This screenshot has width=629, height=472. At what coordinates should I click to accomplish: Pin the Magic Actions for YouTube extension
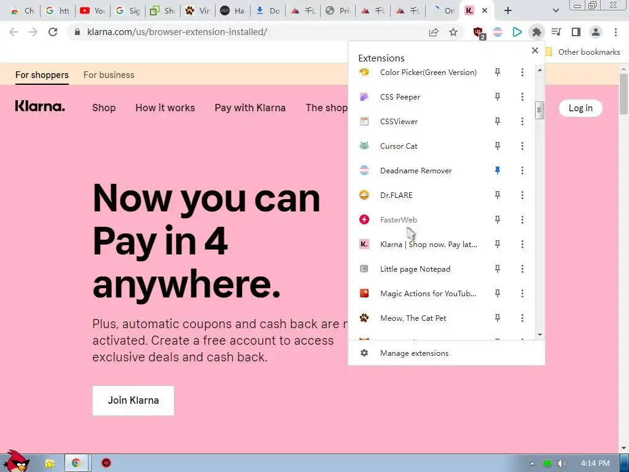498,293
